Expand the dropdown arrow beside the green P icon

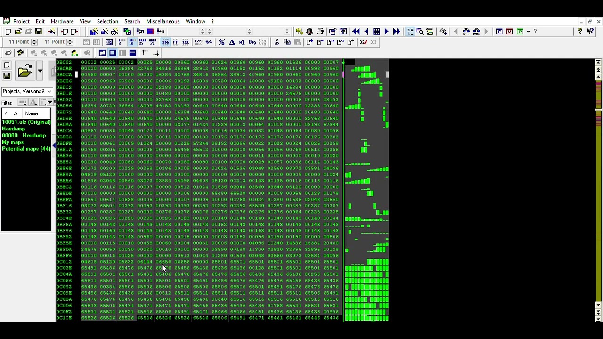528,32
